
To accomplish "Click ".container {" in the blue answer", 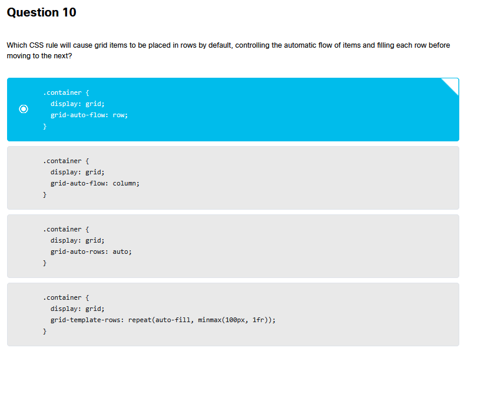I will point(65,92).
